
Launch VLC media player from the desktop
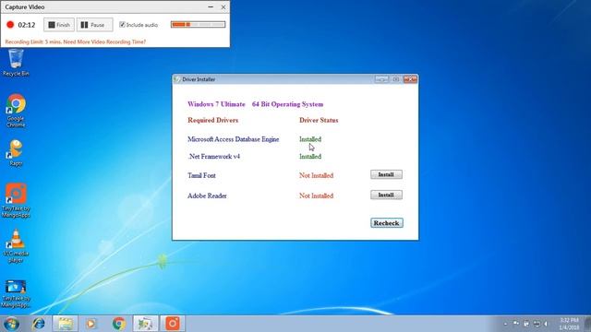coord(16,246)
